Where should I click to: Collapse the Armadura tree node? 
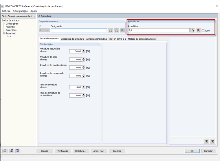4,33
